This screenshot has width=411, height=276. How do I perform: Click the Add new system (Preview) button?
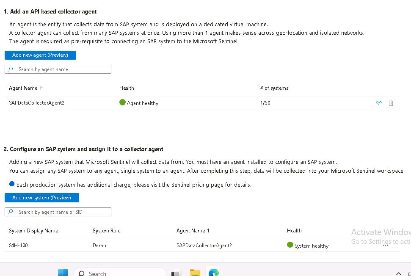(41, 198)
